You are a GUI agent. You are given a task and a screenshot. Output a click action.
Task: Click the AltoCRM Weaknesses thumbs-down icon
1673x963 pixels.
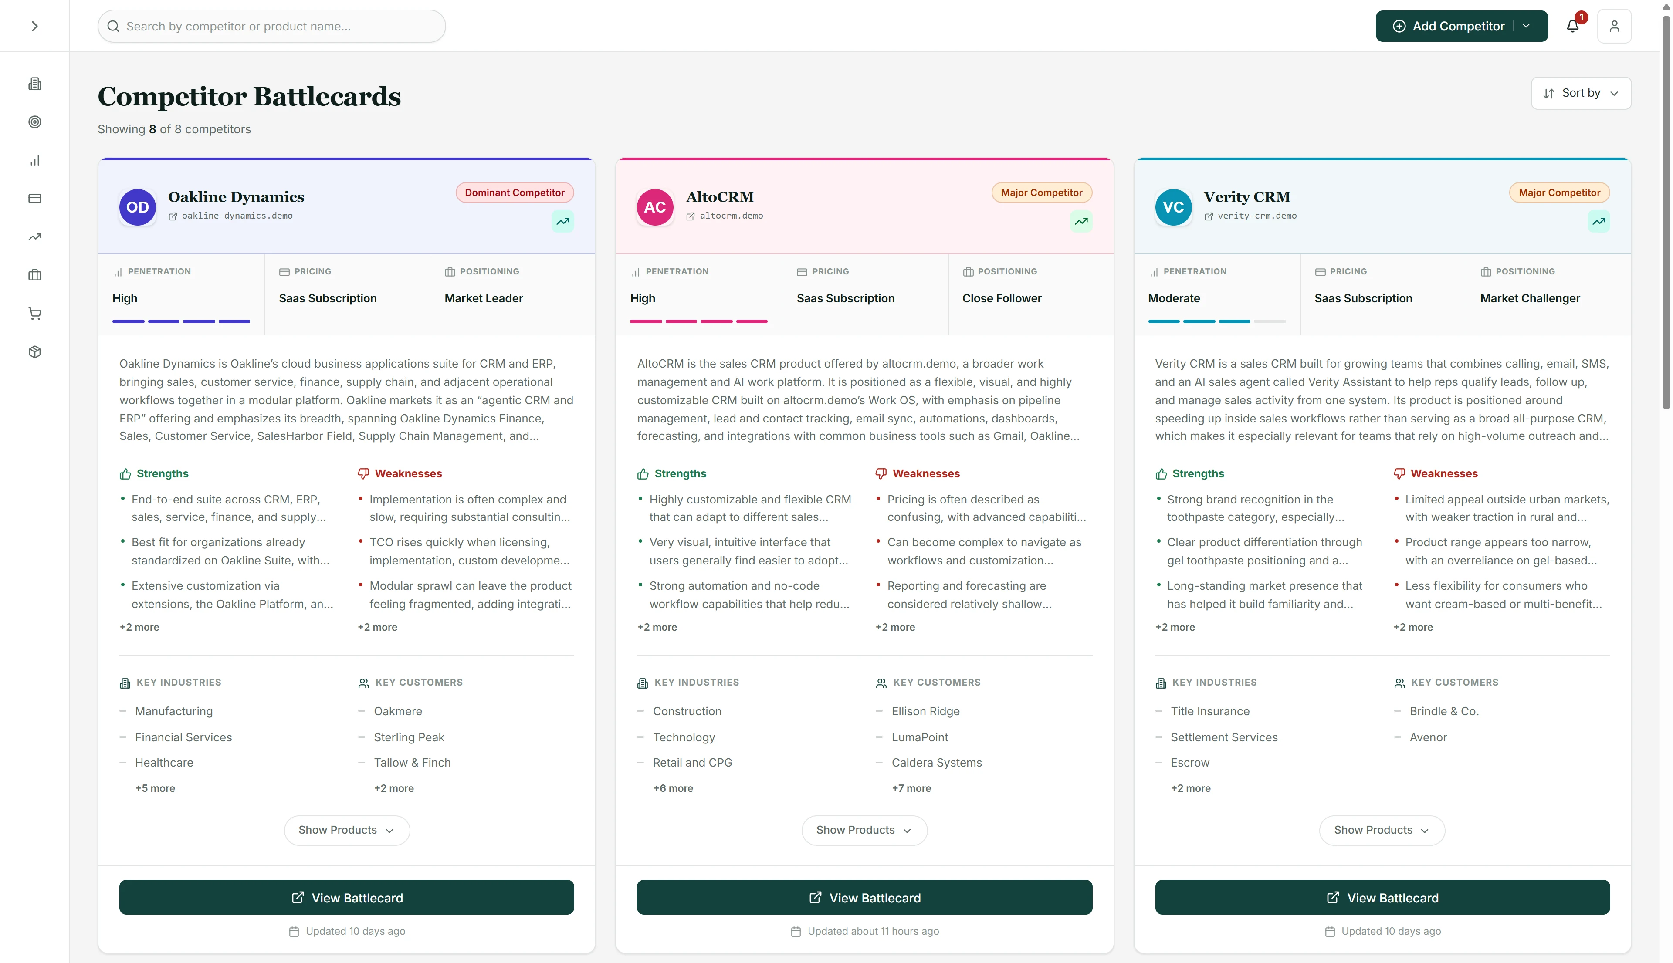point(881,473)
